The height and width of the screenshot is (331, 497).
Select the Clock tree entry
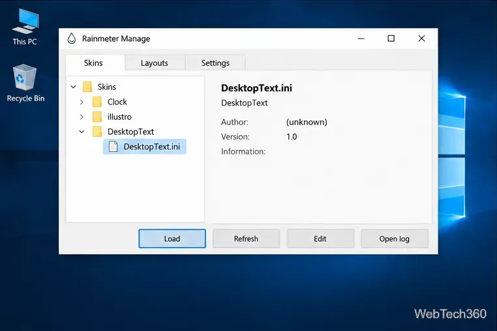click(x=117, y=102)
